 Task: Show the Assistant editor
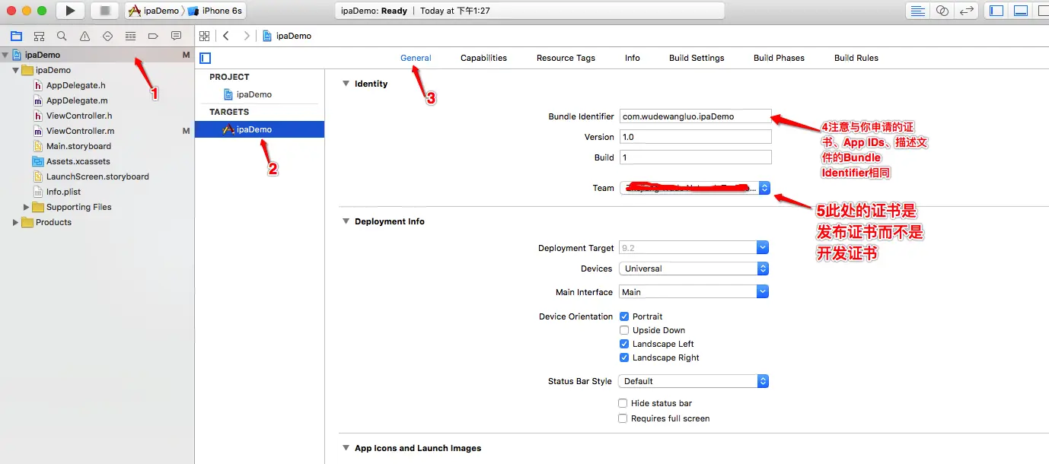pyautogui.click(x=942, y=11)
